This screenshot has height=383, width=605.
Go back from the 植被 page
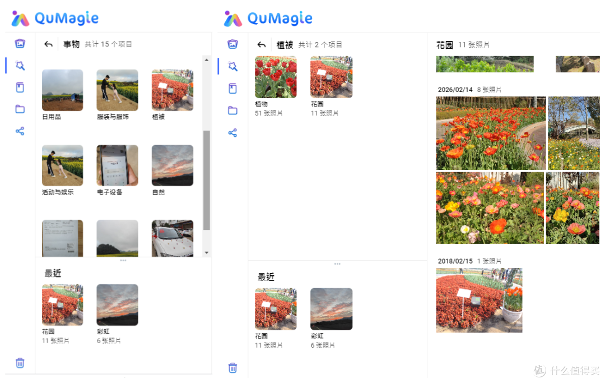click(262, 45)
